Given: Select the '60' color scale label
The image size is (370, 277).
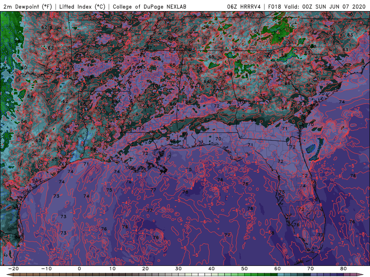Looking at the screenshot, I should [277, 269].
